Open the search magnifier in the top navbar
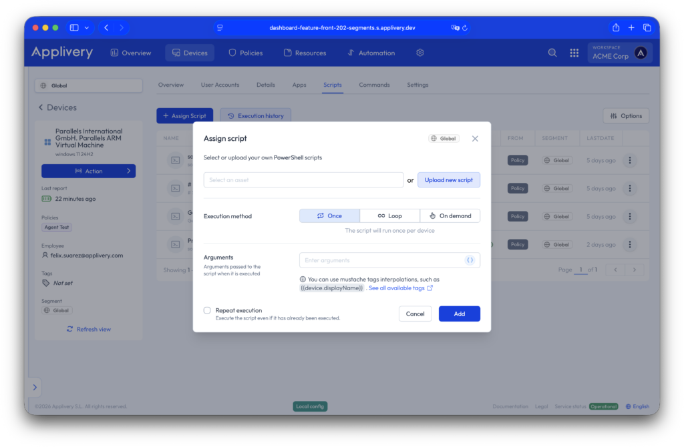 pos(552,52)
